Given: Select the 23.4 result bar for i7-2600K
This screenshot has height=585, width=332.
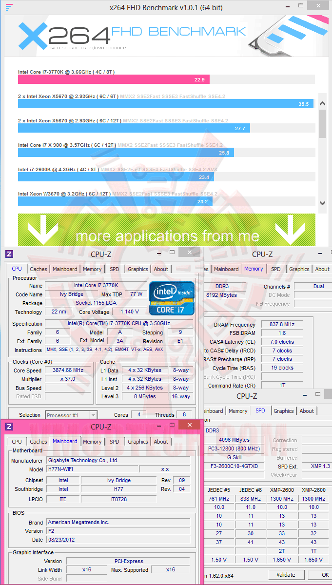Looking at the screenshot, I should point(116,177).
